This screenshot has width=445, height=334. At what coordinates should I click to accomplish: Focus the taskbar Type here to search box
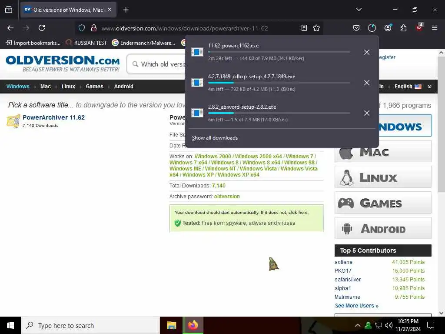pos(90,325)
